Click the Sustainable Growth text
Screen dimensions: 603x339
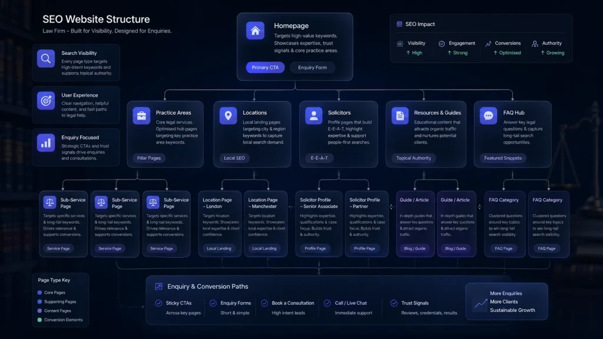point(512,310)
